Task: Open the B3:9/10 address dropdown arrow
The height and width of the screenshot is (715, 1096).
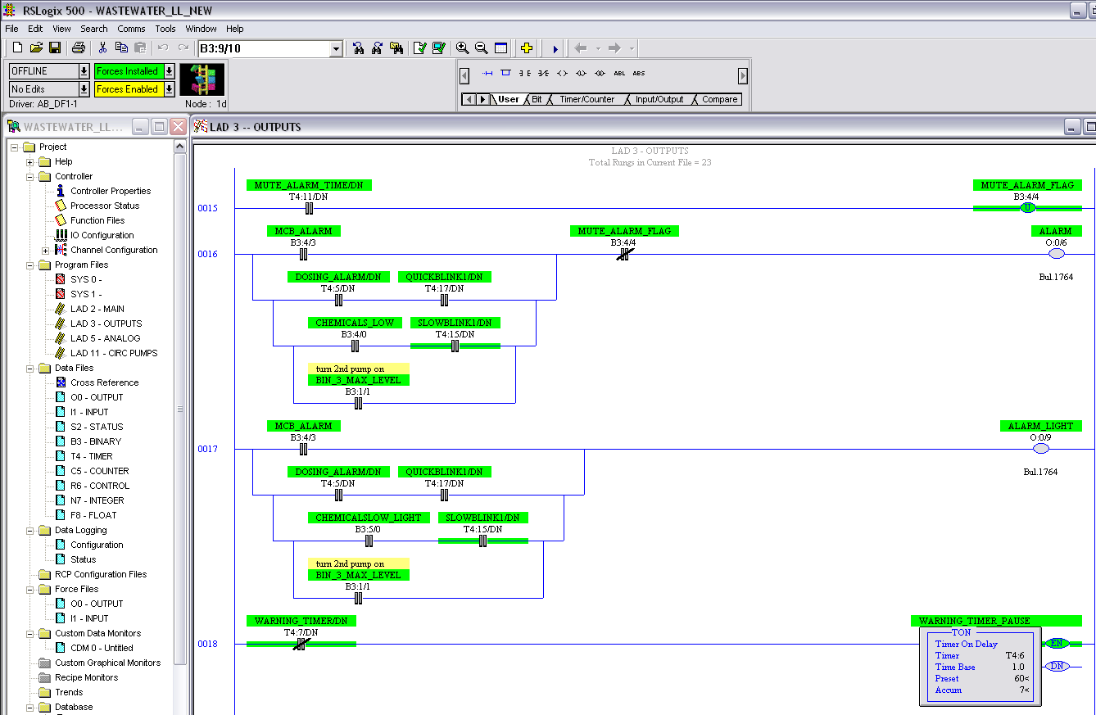Action: (335, 49)
